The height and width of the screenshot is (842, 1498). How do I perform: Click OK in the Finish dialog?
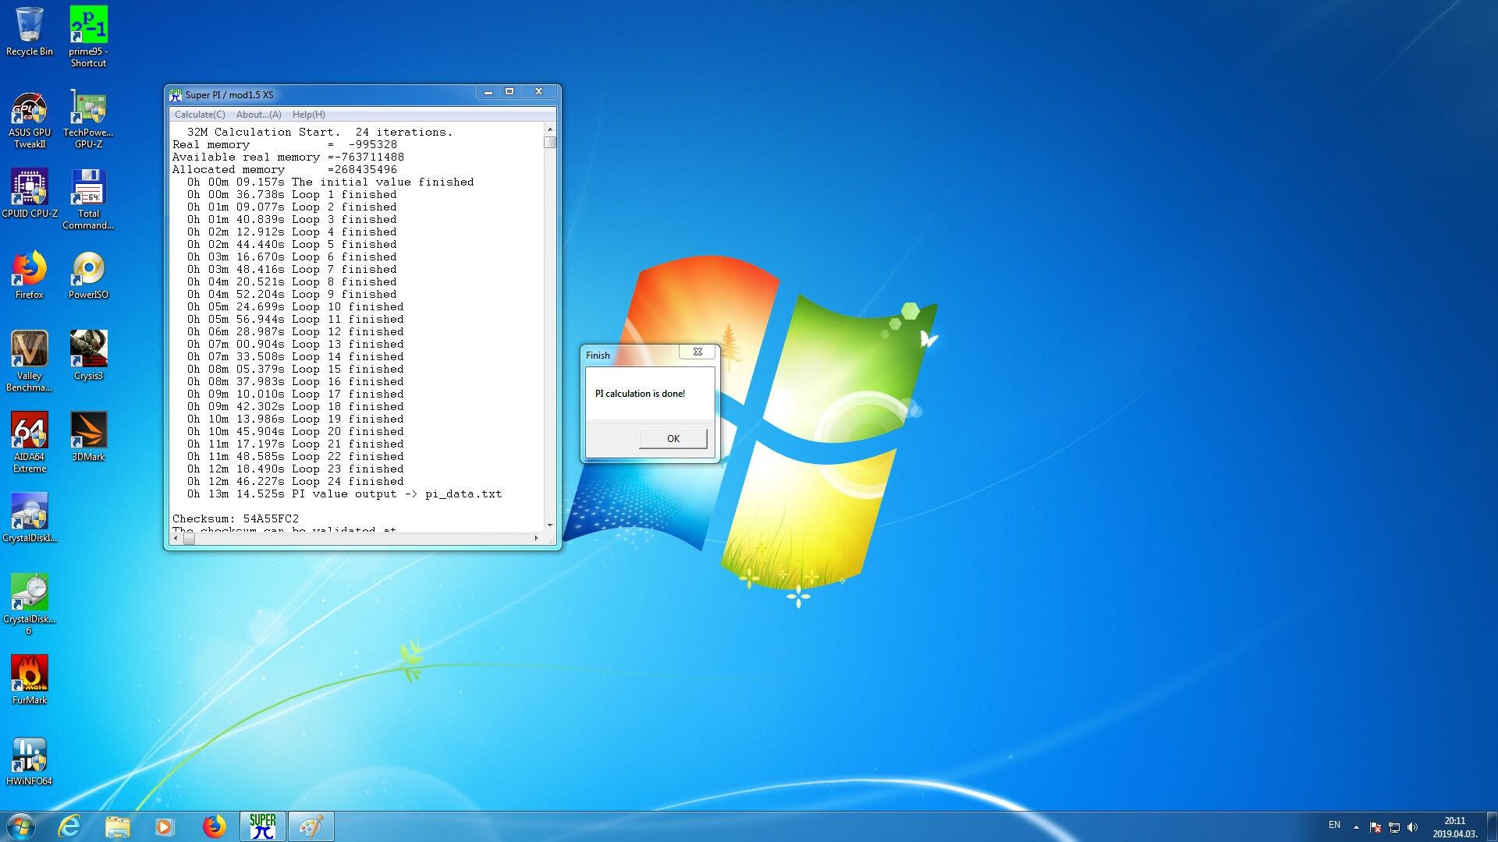(x=673, y=438)
